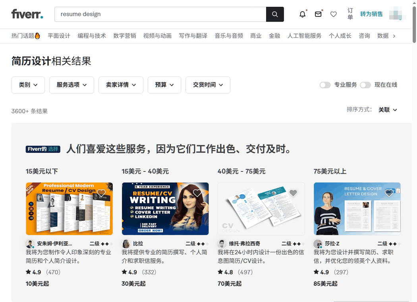Viewport: 417px width, 302px height.
Task: Open the messages envelope icon
Action: click(318, 14)
